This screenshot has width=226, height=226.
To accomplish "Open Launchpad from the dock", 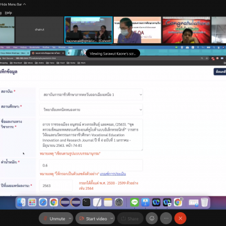I will pyautogui.click(x=32, y=202).
